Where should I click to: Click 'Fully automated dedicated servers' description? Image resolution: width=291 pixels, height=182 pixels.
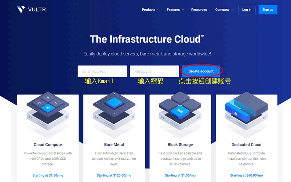click(x=114, y=159)
